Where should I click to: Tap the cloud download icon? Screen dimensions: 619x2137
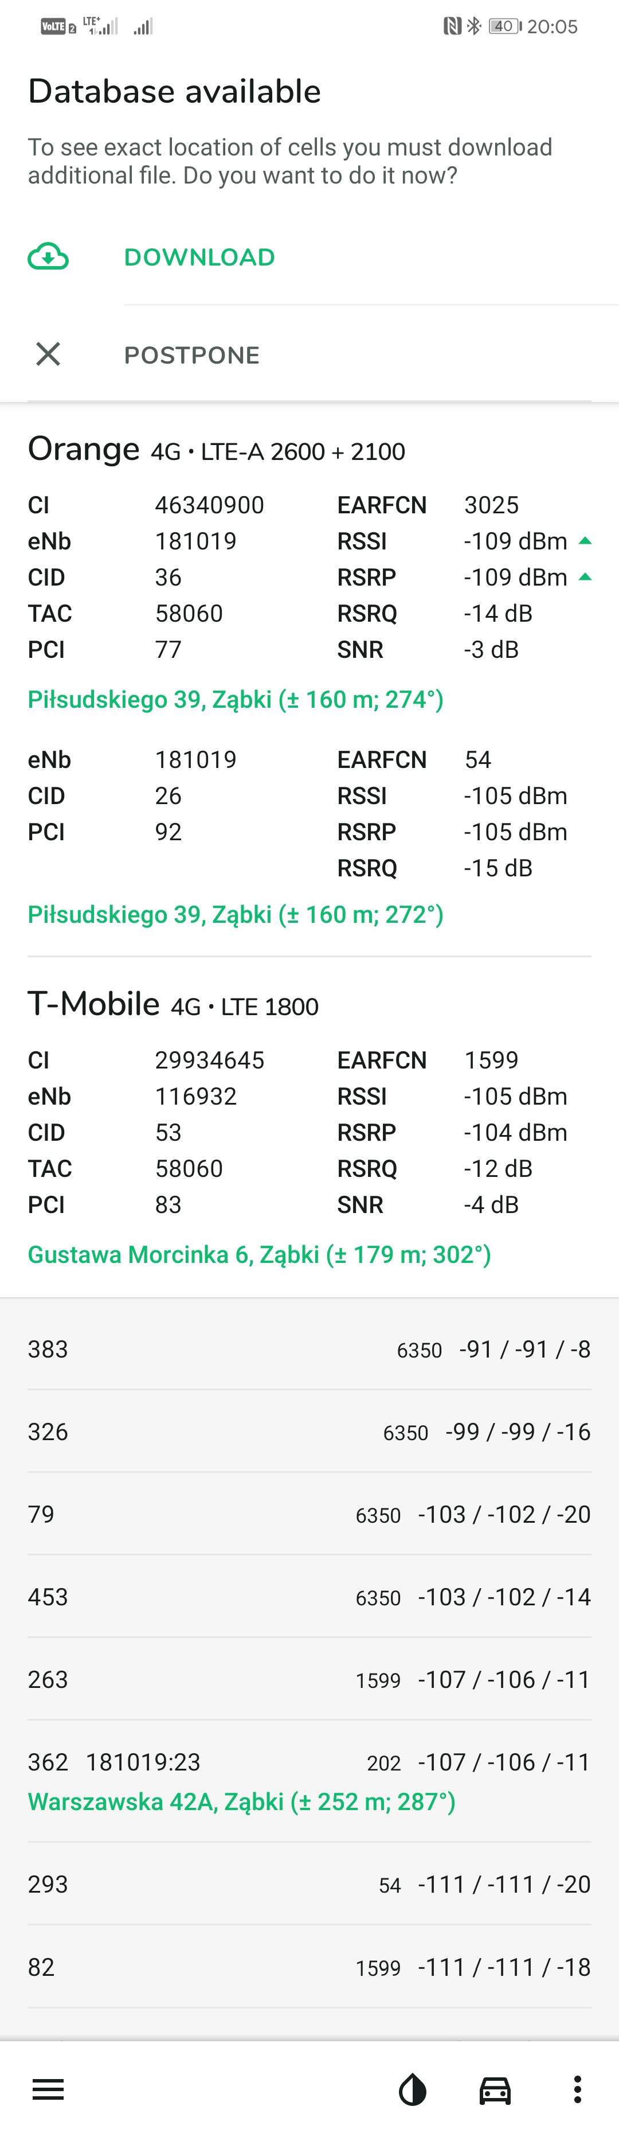(x=48, y=257)
